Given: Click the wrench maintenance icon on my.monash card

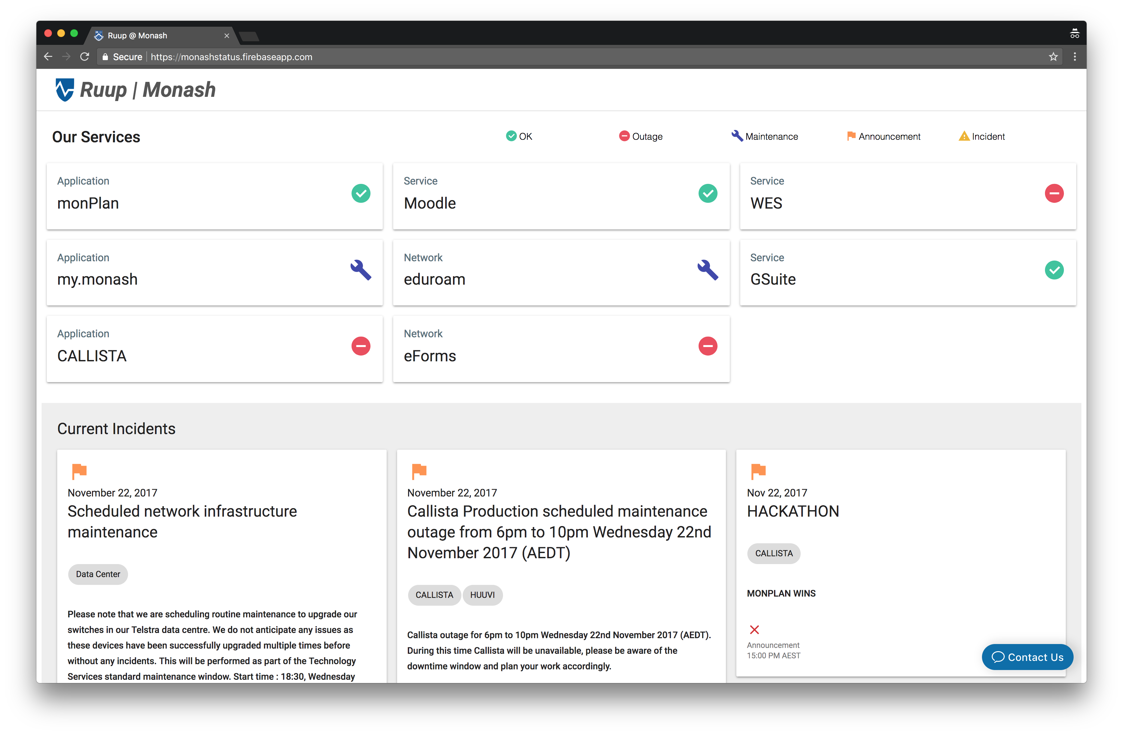Looking at the screenshot, I should 360,270.
